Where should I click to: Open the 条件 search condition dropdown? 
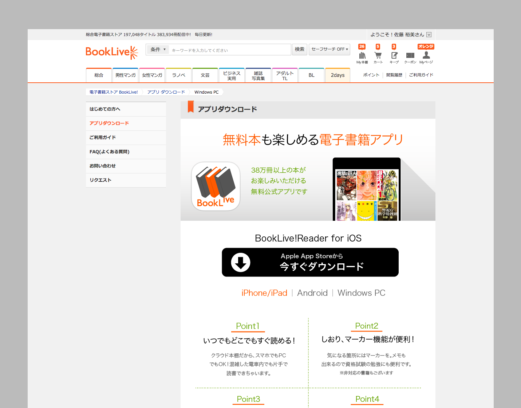coord(158,50)
